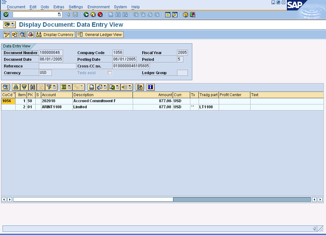Click the blue Information icon
This screenshot has height=235, width=326.
coord(151,87)
